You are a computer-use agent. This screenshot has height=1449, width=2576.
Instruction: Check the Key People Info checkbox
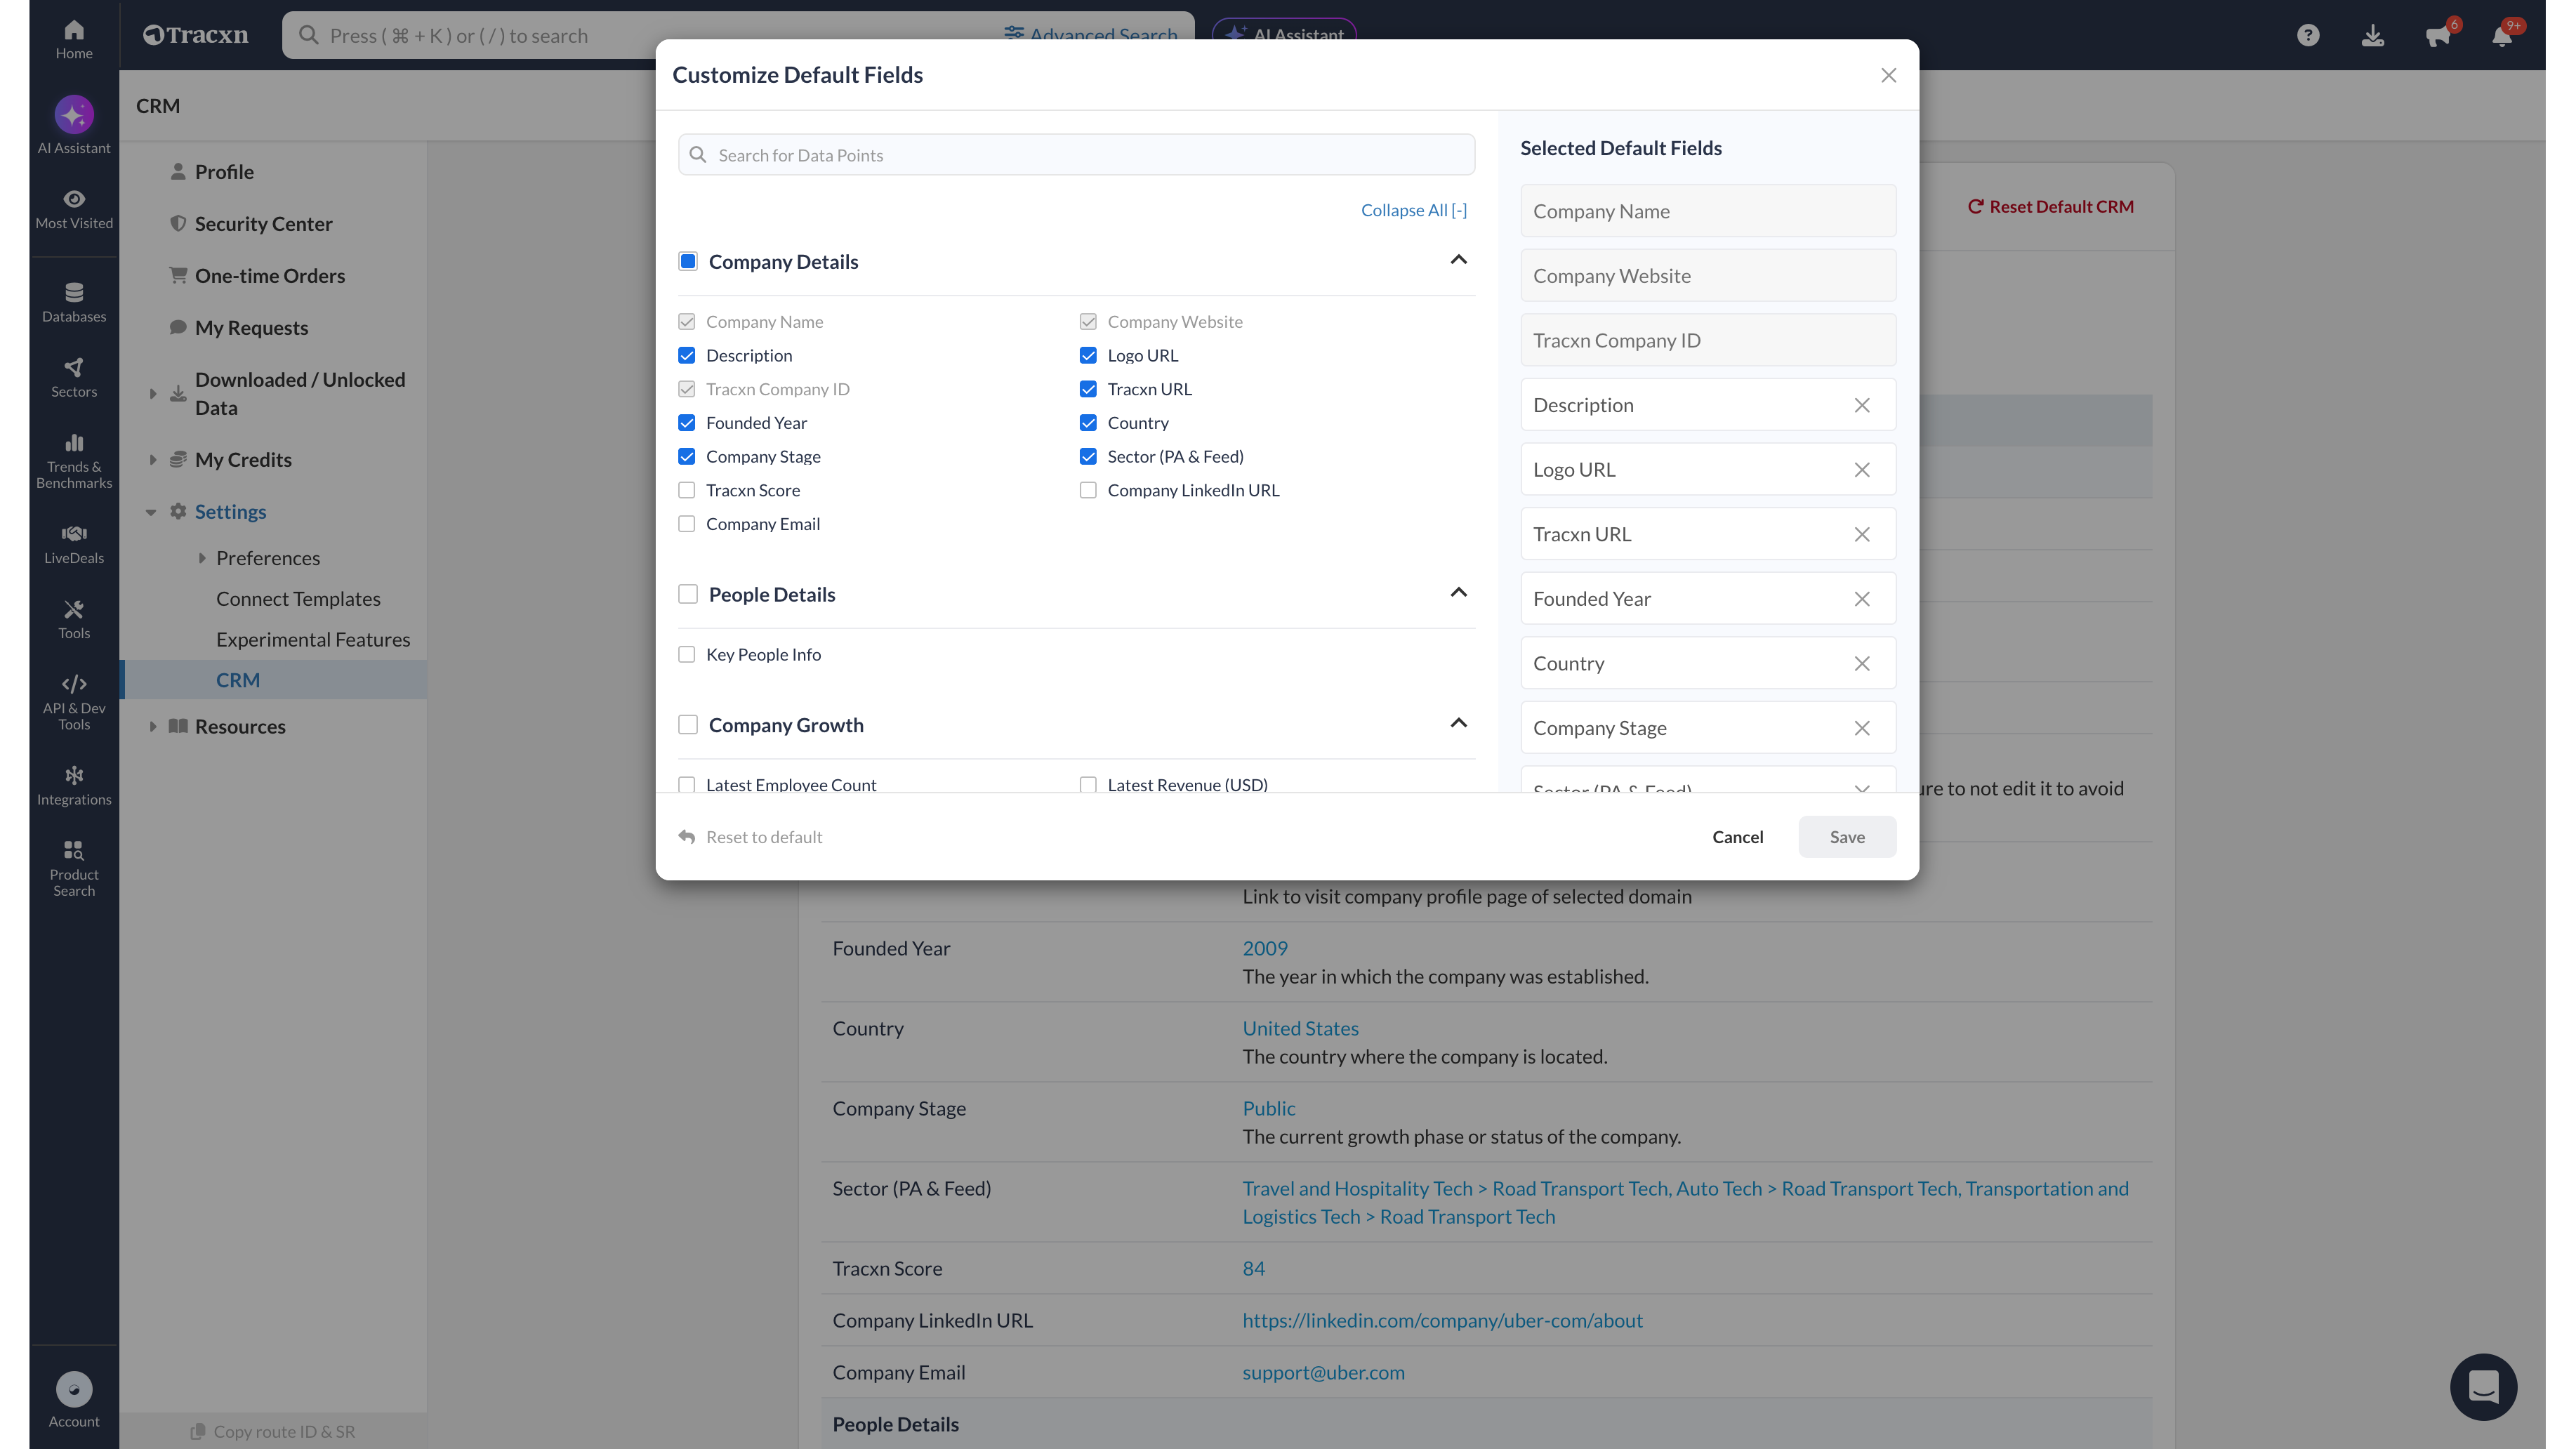(687, 654)
